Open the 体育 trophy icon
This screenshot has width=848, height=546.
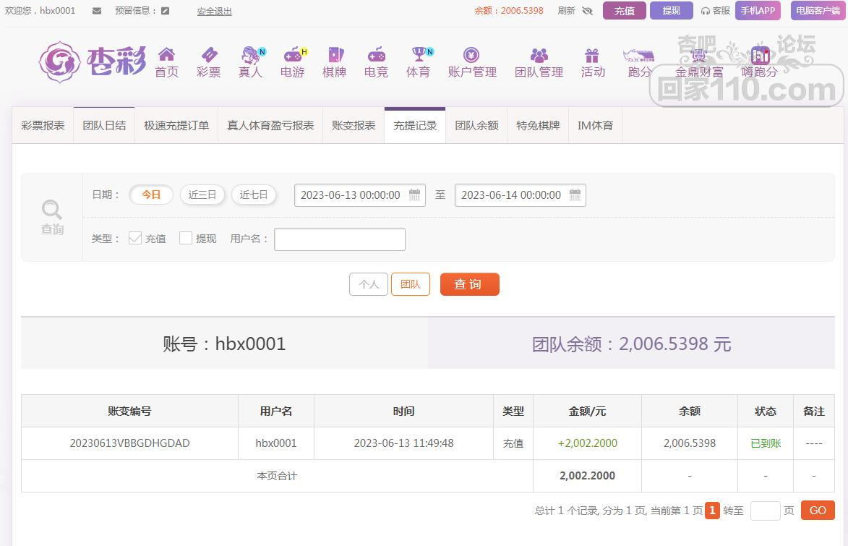point(418,56)
